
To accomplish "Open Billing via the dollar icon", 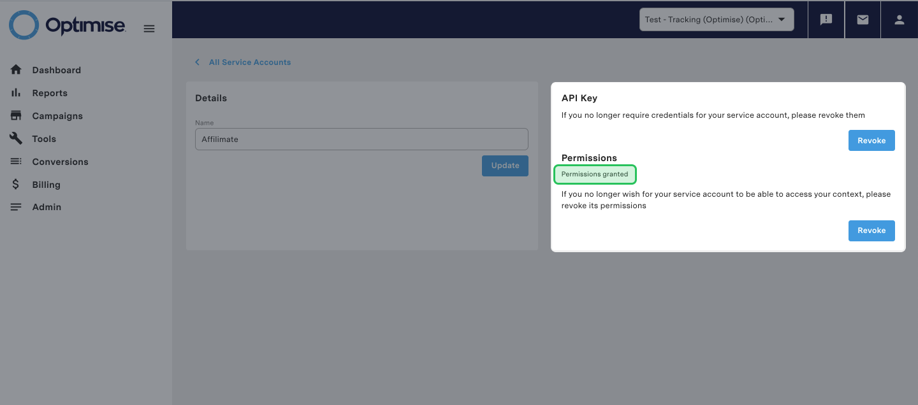I will tap(16, 184).
